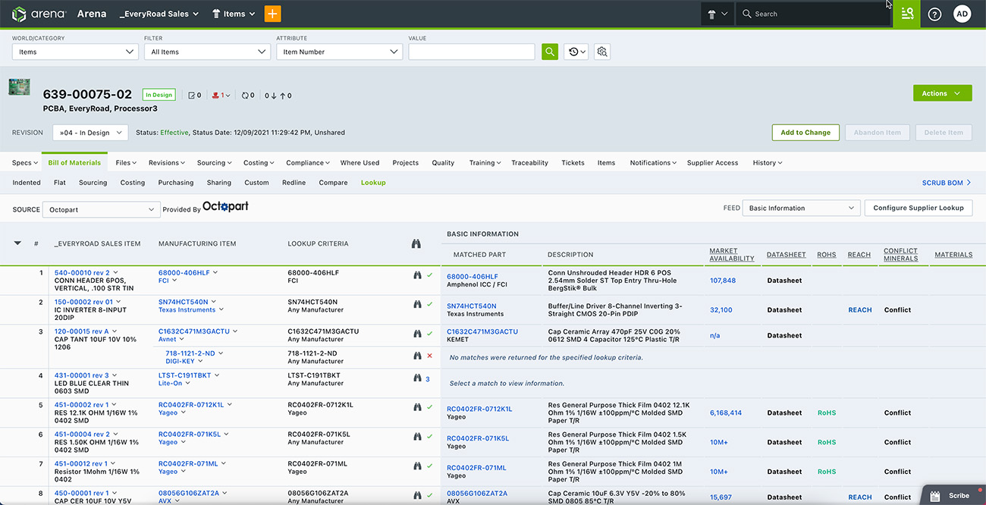This screenshot has height=505, width=986.
Task: Open the AD user avatar menu
Action: click(962, 14)
